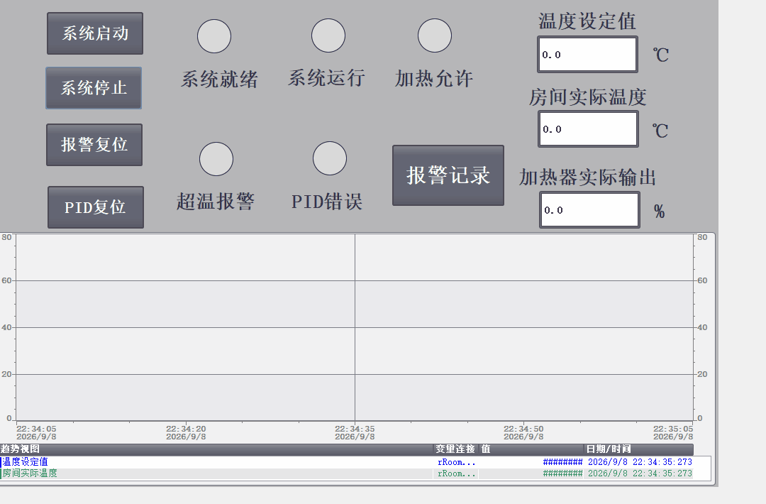Select the 房间实际温度 value field
766x504 pixels.
click(x=588, y=129)
